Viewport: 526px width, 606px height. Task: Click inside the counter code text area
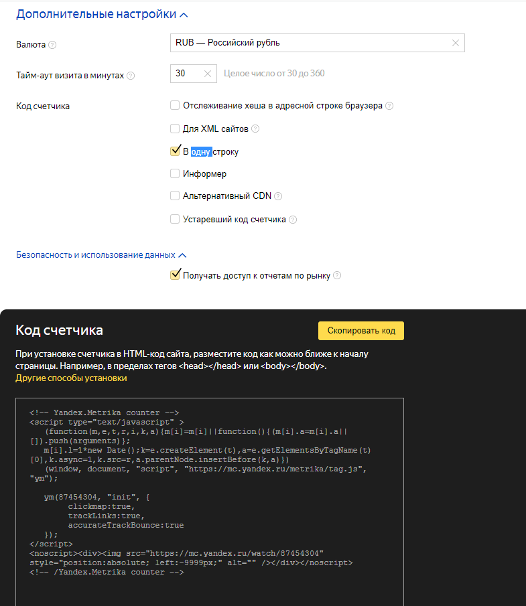210,502
